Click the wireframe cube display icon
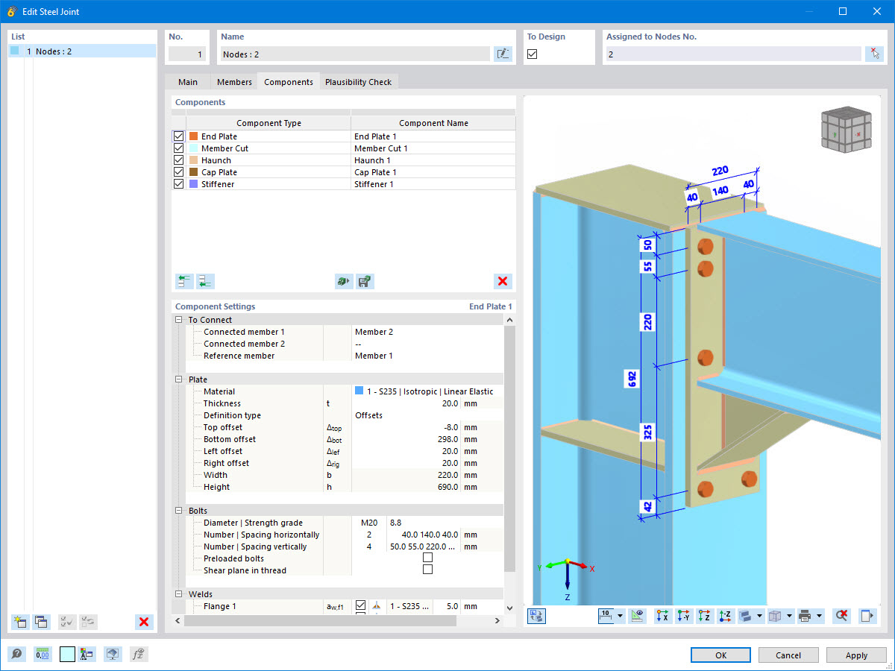This screenshot has width=895, height=671. 776,616
